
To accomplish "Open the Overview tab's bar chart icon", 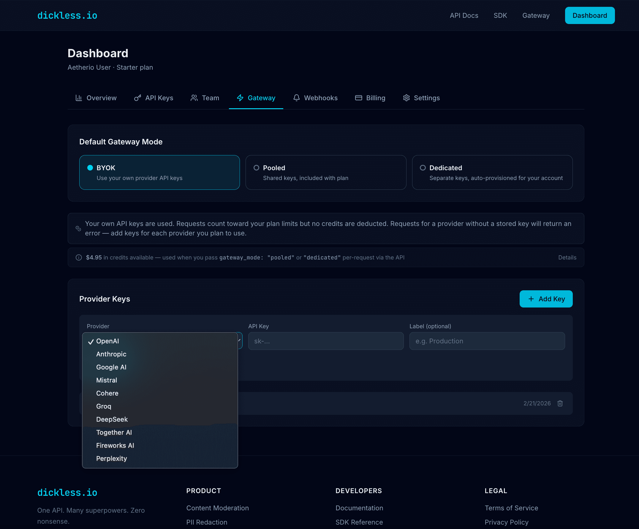I will point(79,98).
